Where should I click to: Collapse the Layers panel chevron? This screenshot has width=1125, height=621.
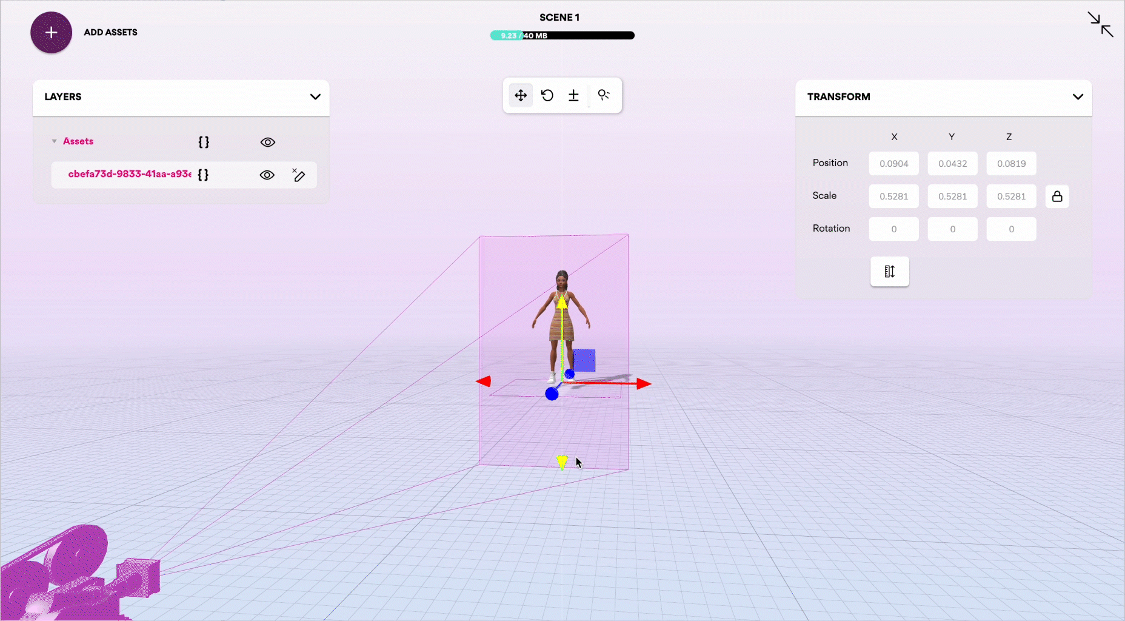[315, 97]
